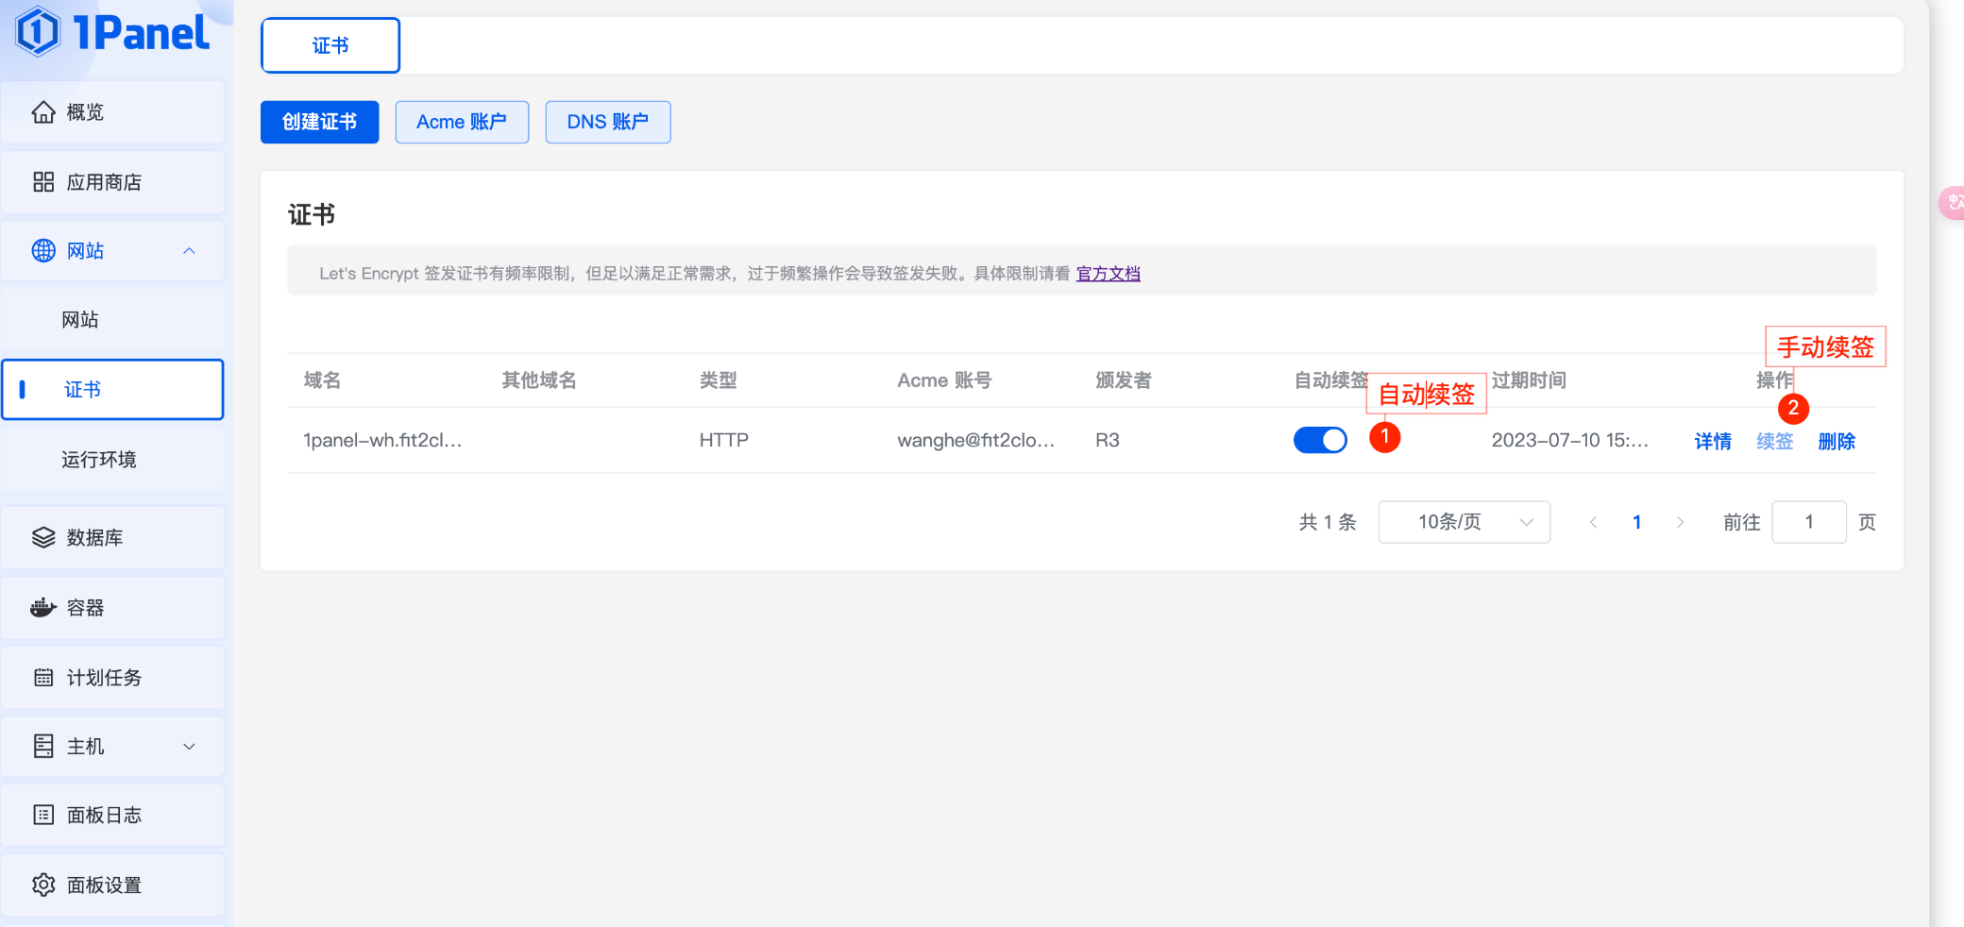This screenshot has width=1964, height=927.
Task: Open Panel Settings gear icon
Action: tap(43, 885)
